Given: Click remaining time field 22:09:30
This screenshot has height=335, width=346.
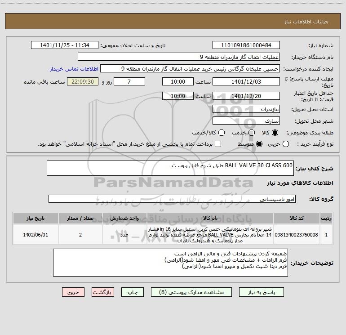Looking at the screenshot, I should pos(83,81).
